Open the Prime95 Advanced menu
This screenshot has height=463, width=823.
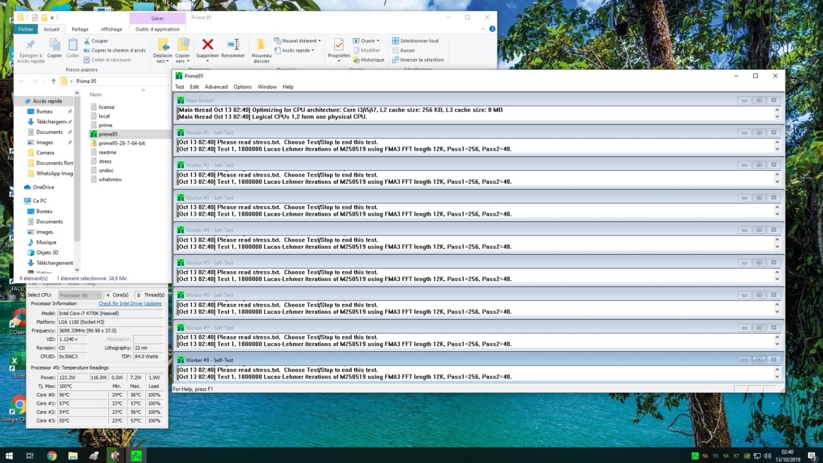(x=216, y=87)
